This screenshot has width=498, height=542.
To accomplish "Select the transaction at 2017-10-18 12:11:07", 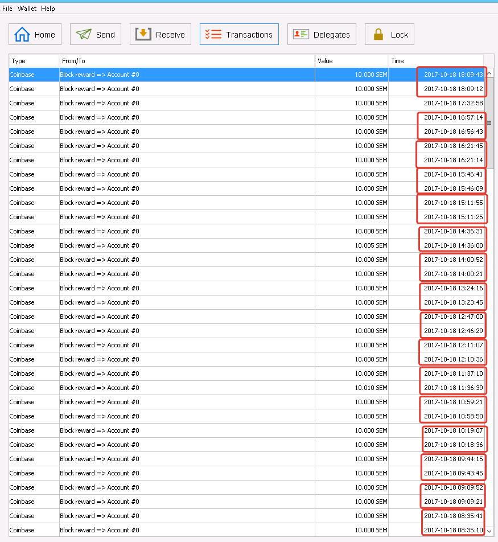I will 246,345.
